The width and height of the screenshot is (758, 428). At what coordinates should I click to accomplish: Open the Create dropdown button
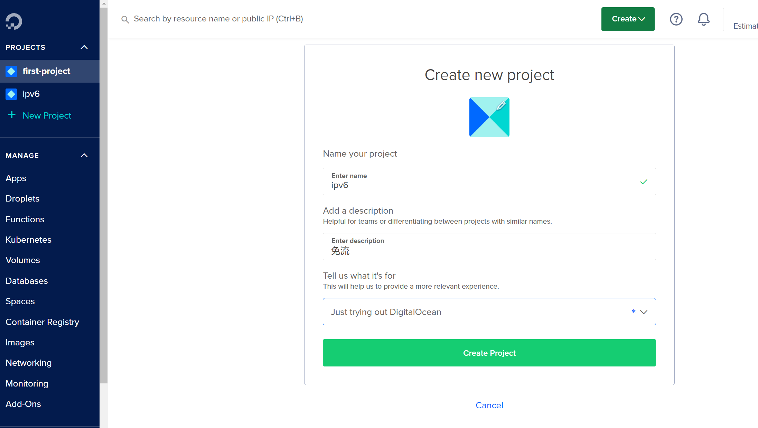click(628, 19)
